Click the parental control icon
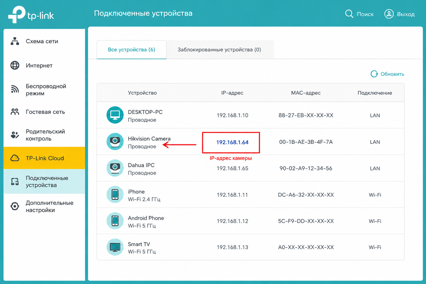 pyautogui.click(x=15, y=135)
